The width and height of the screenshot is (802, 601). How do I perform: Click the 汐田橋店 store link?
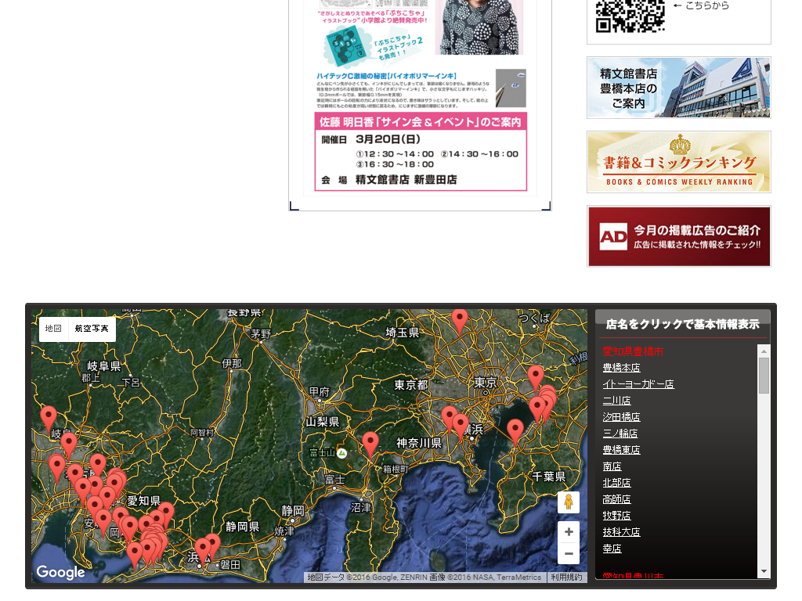coord(621,417)
